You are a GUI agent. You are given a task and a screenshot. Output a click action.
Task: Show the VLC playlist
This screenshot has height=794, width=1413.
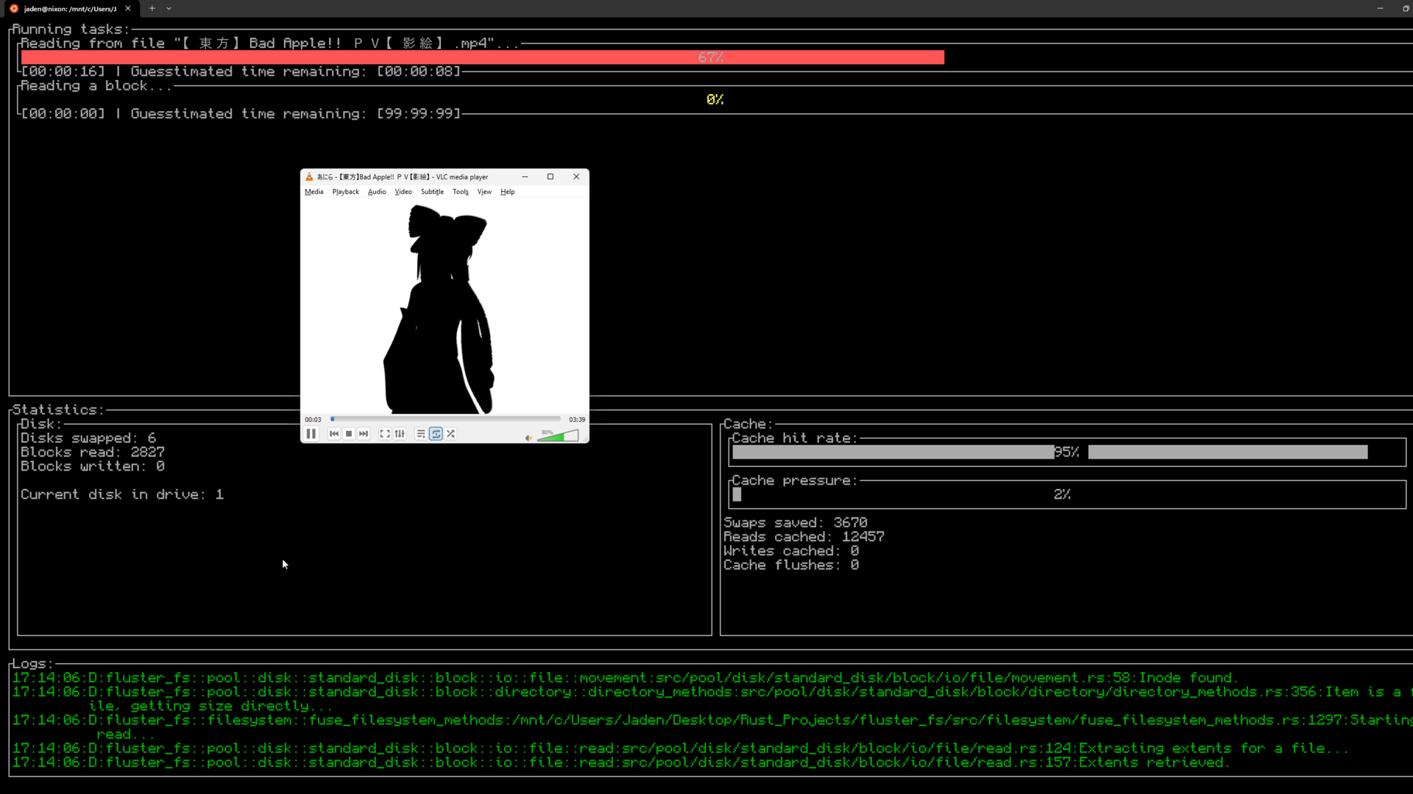click(421, 434)
